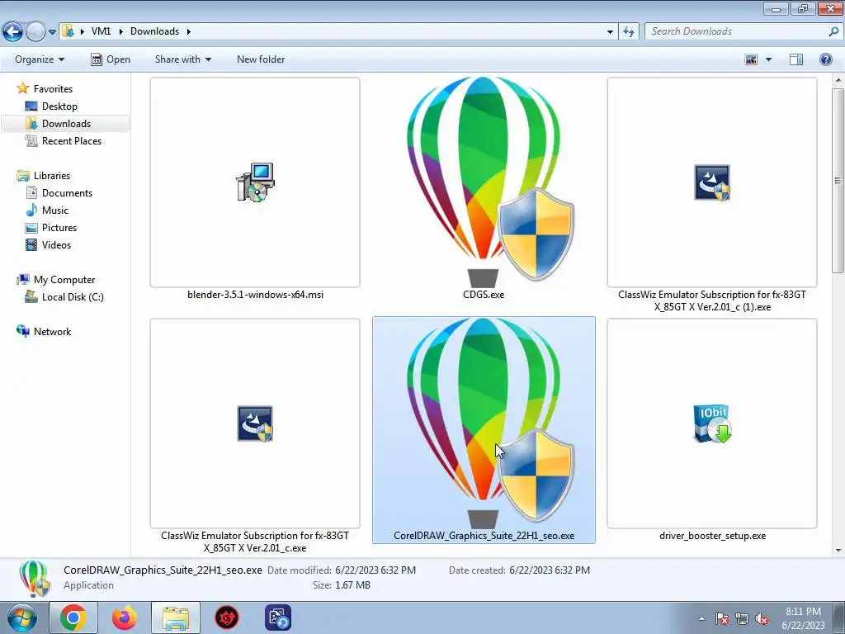Select the CDGS.exe balloon icon

(484, 182)
